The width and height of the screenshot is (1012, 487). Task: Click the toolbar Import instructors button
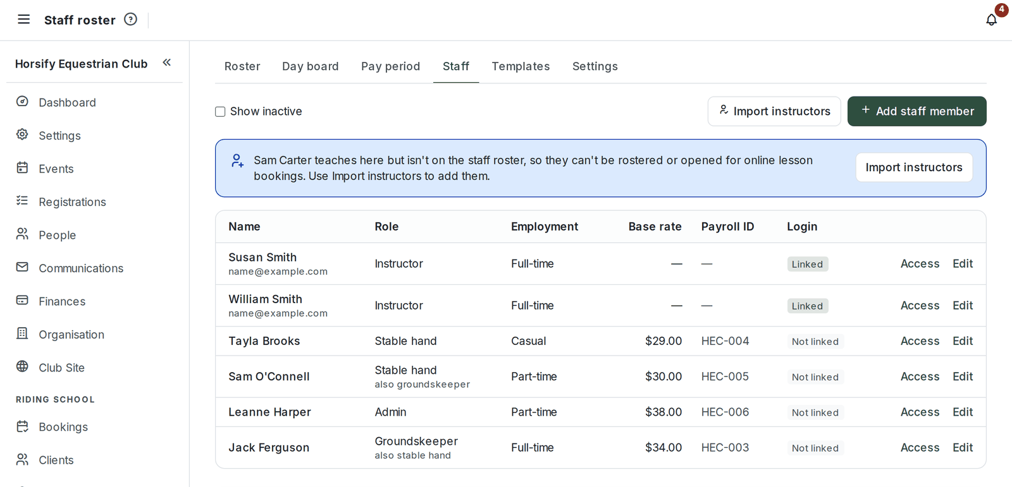774,111
